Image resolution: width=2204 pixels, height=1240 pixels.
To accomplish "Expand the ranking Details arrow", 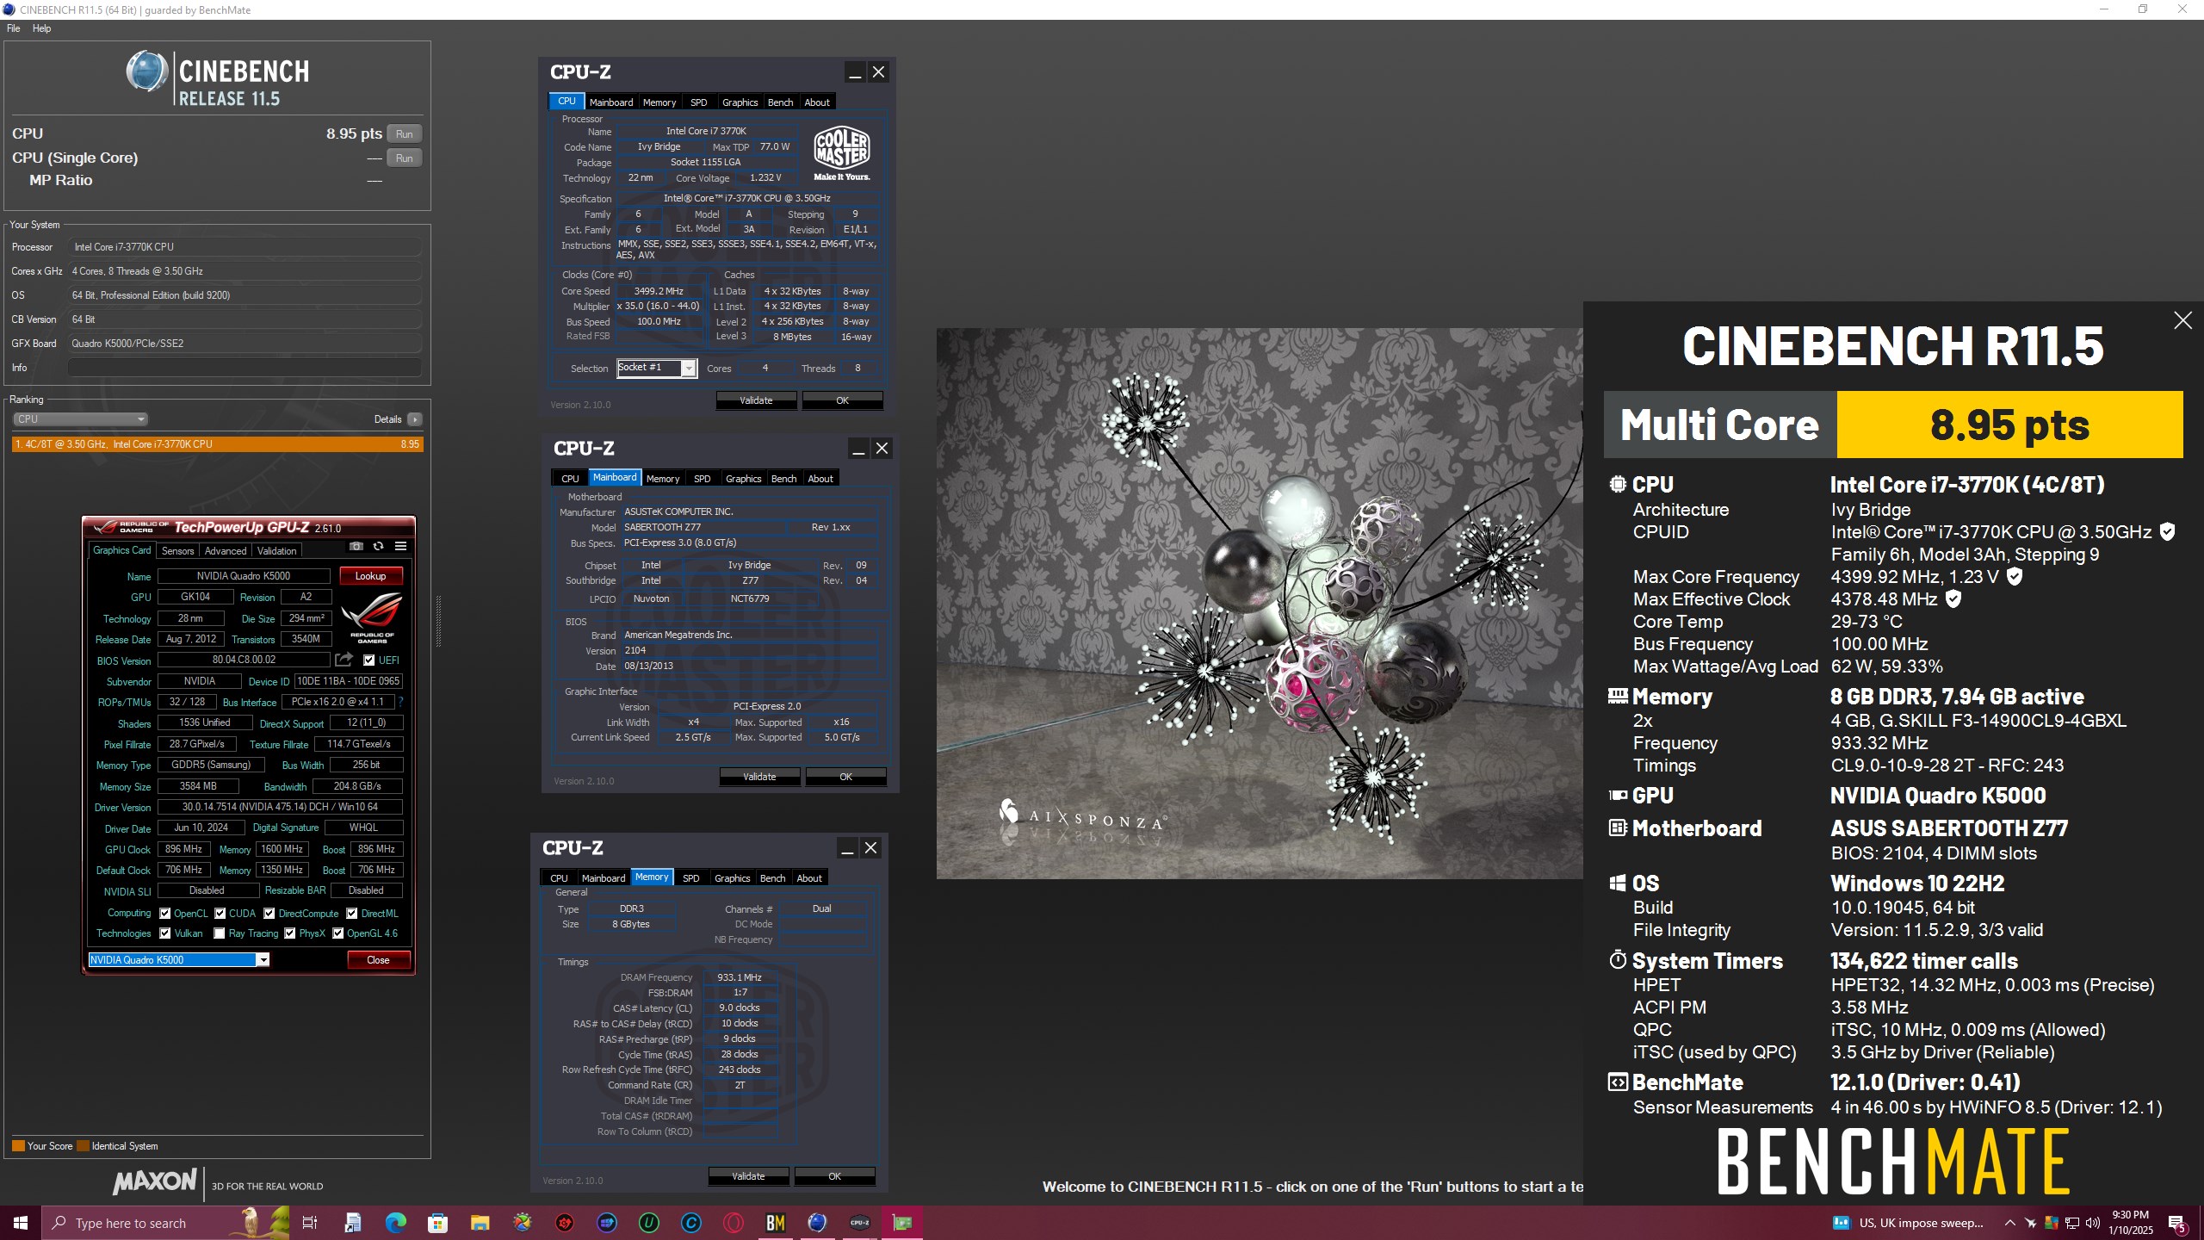I will (415, 419).
